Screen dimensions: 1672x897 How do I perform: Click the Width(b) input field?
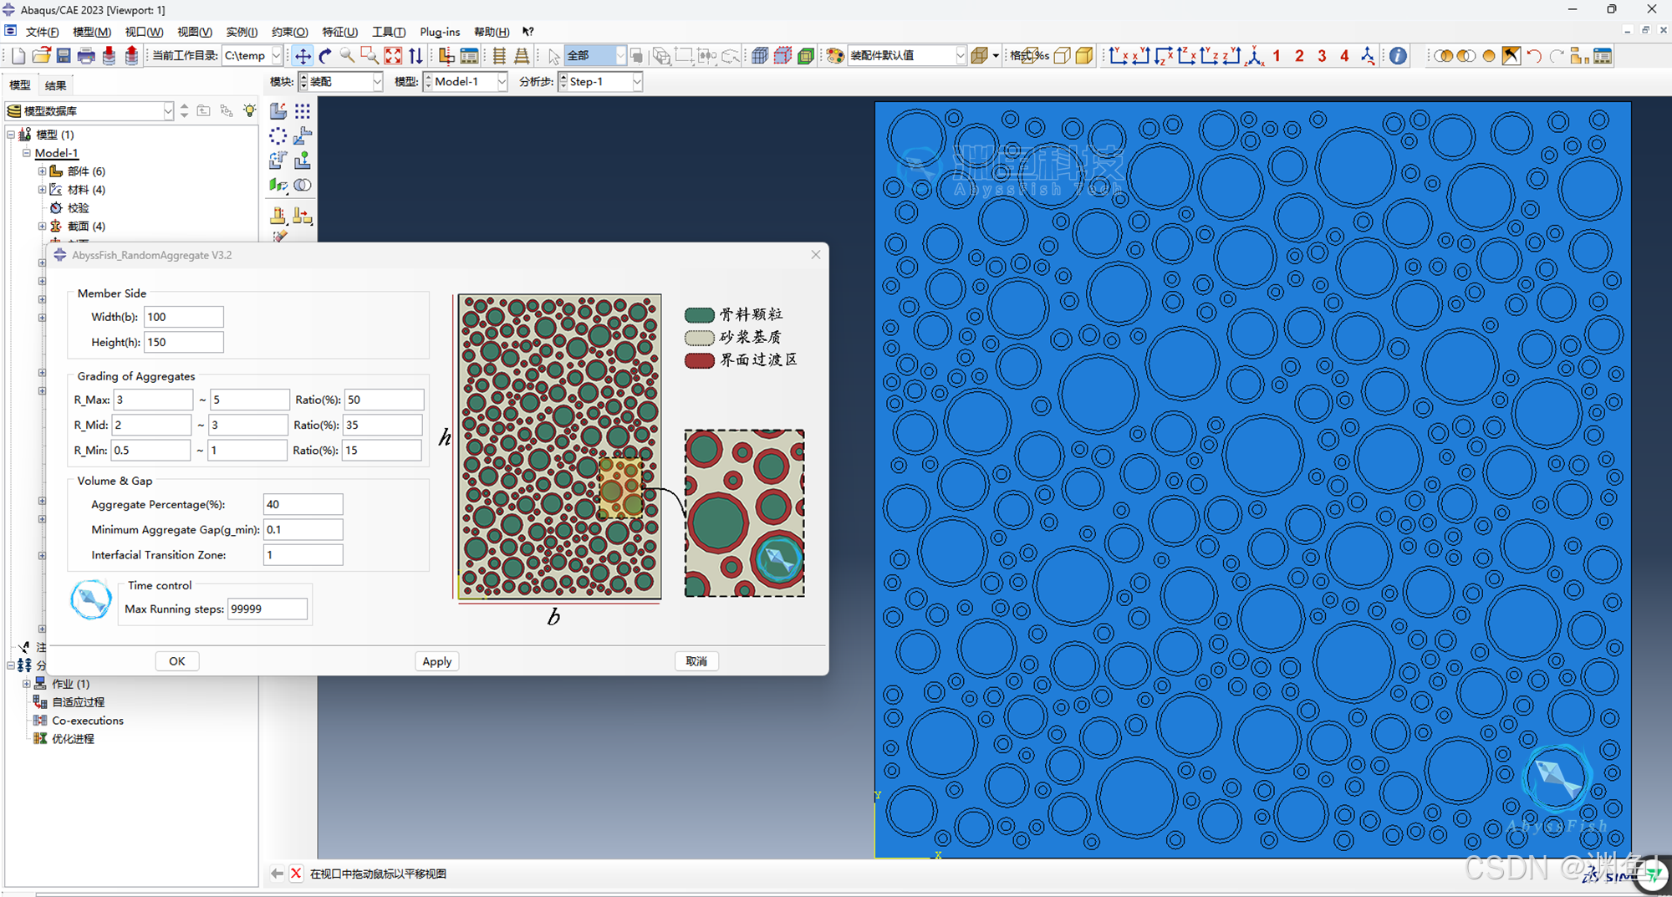click(184, 317)
